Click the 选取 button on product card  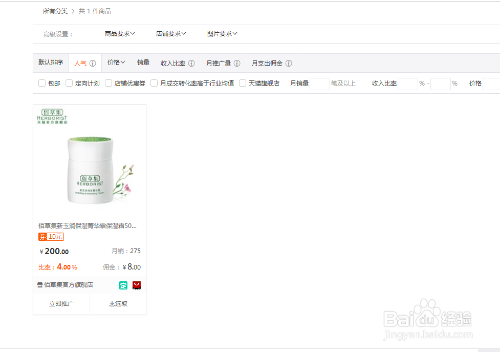click(118, 304)
